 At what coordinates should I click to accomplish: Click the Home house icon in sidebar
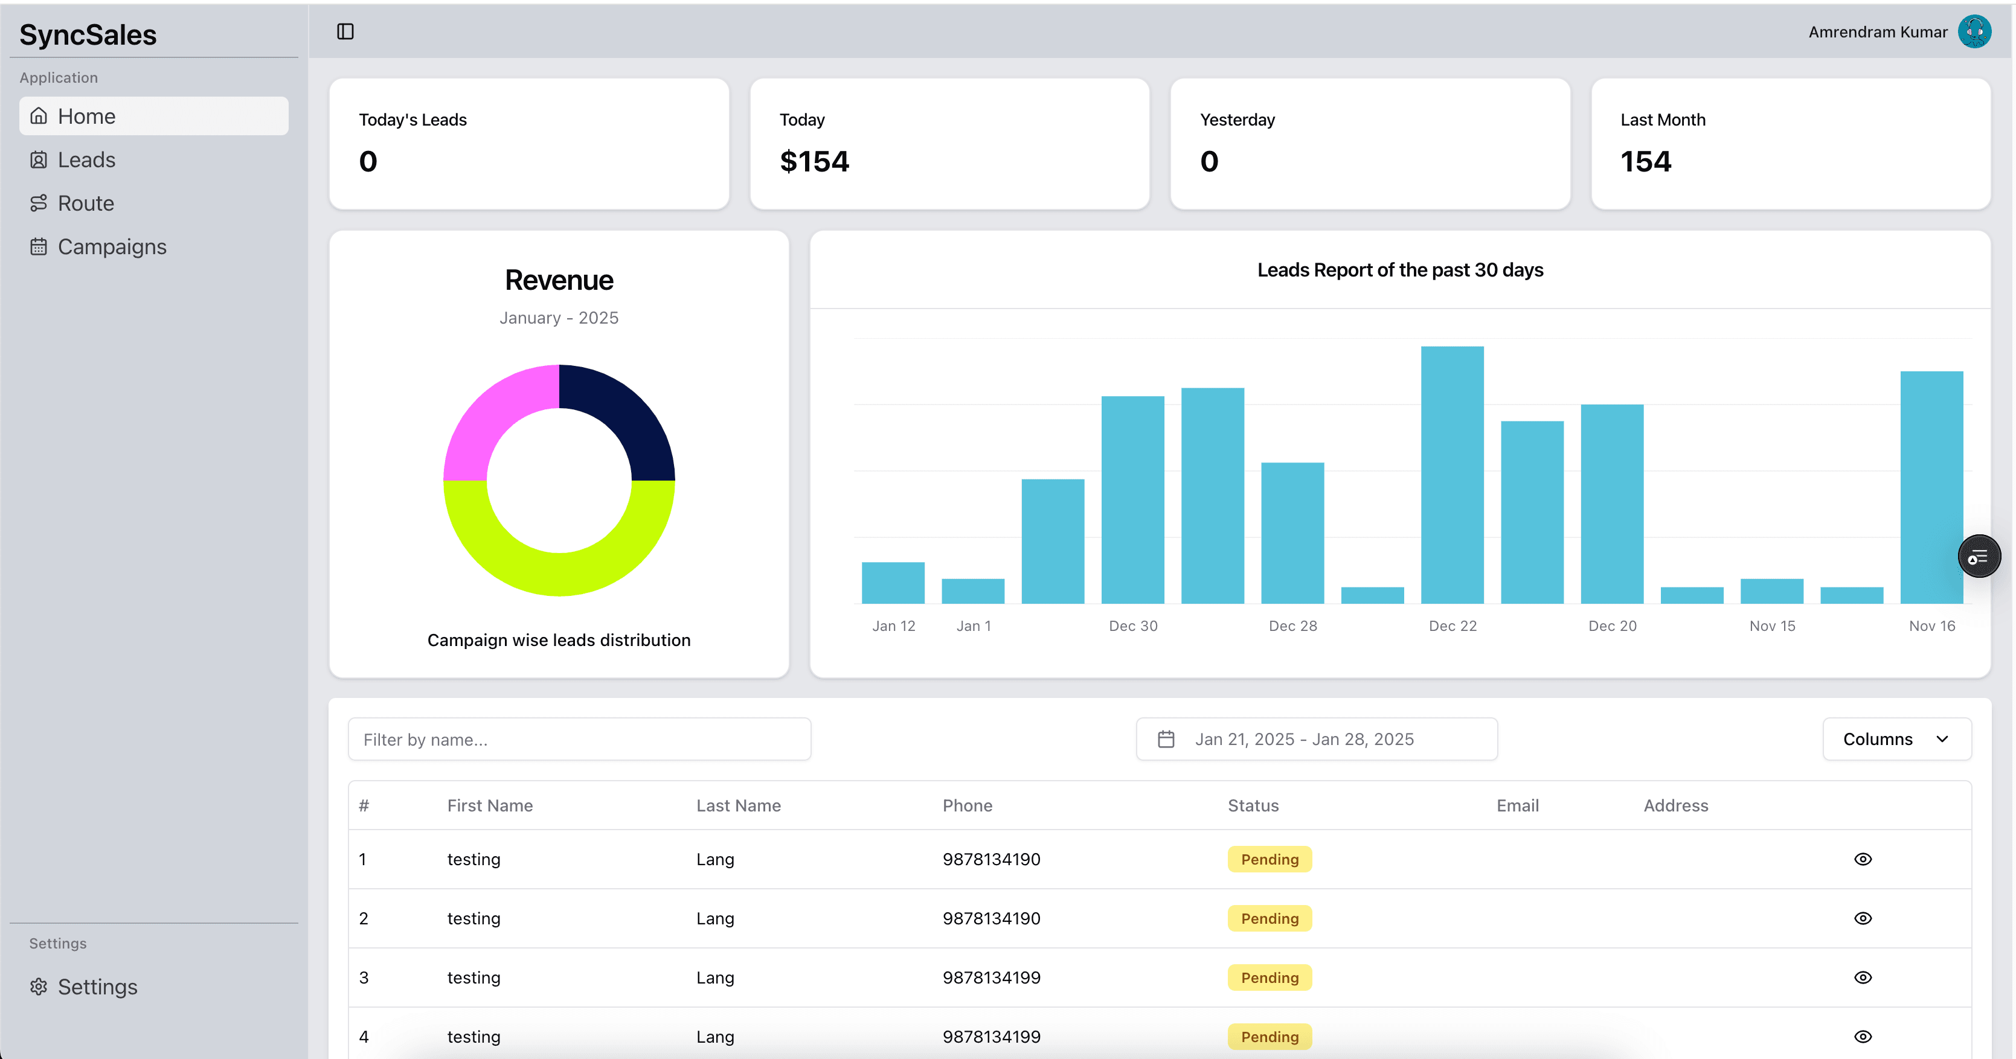pyautogui.click(x=38, y=117)
